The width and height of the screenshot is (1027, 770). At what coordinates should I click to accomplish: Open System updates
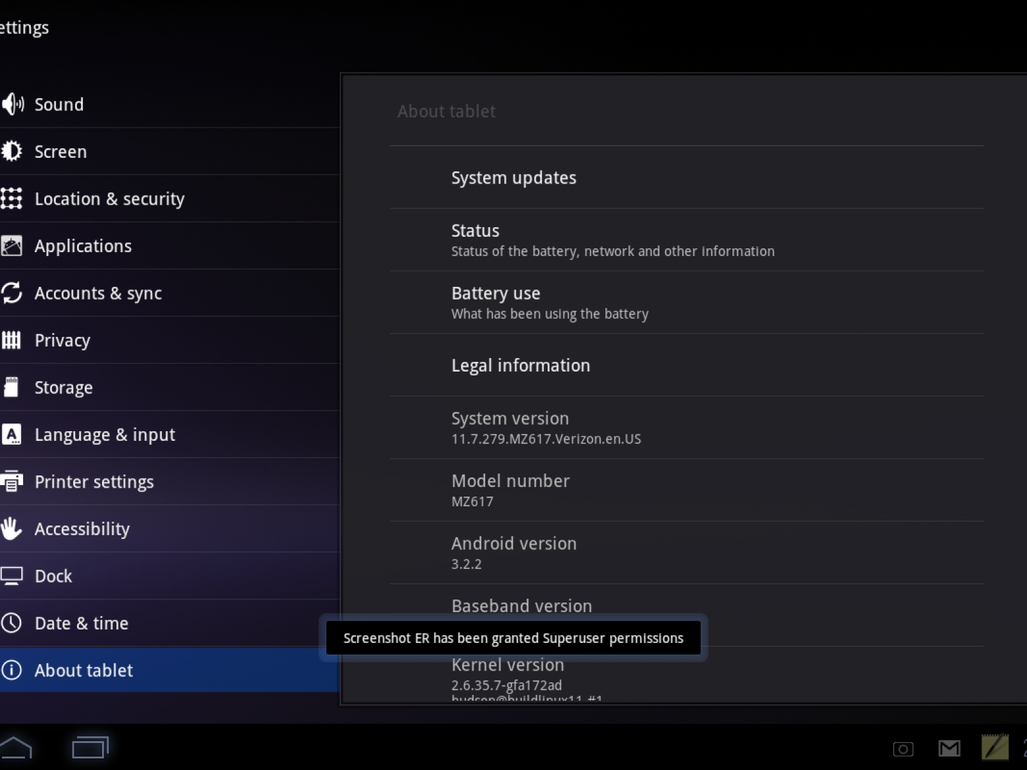click(x=513, y=178)
